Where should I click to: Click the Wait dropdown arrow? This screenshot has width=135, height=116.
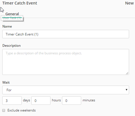coord(127,90)
